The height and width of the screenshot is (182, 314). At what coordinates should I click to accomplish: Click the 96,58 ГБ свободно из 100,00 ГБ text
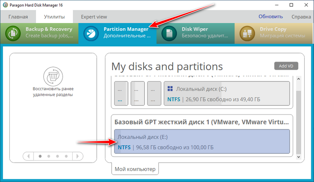coord(175,147)
